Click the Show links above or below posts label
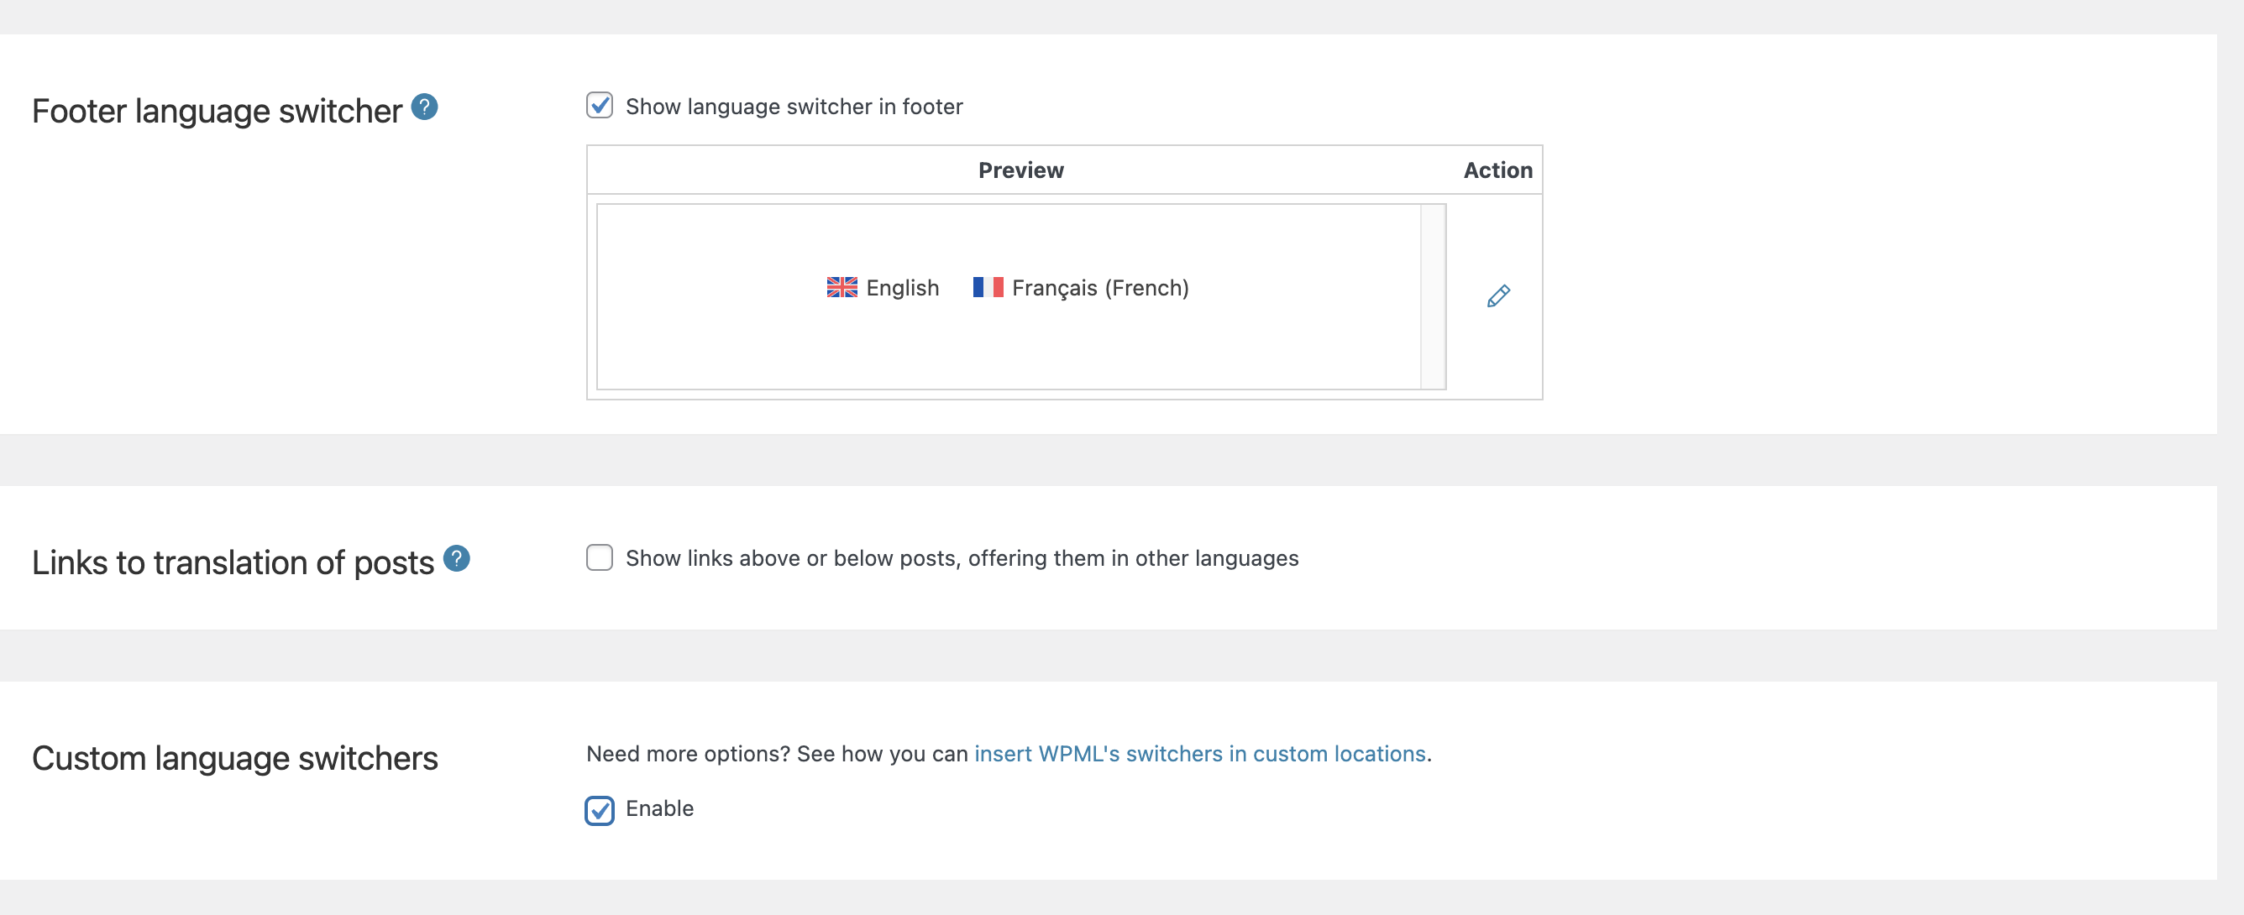 point(962,558)
